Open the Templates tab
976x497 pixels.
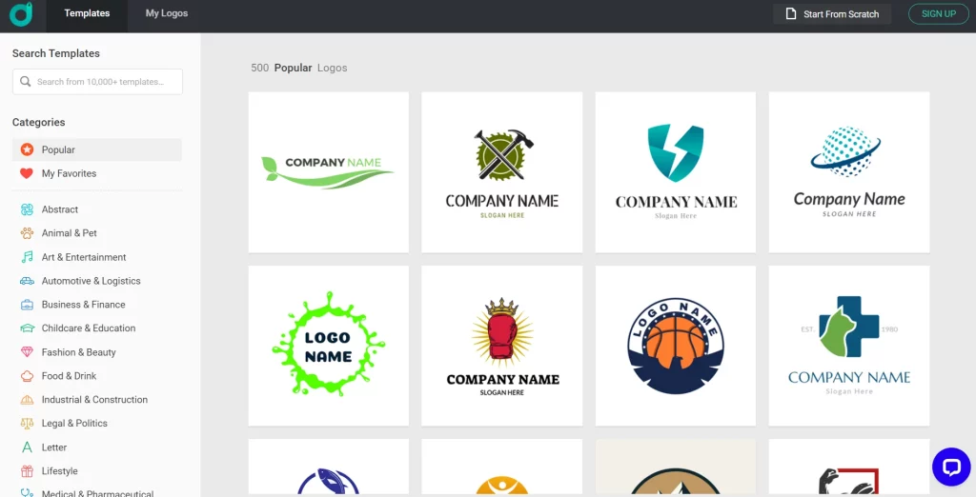[x=87, y=13]
